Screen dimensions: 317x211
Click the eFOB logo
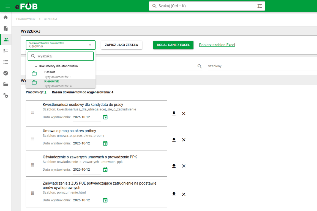point(26,6)
